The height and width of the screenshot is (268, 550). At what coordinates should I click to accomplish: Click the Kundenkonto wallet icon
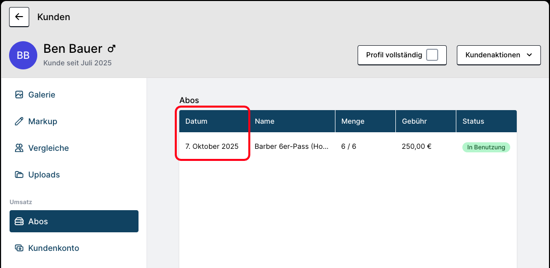point(19,248)
